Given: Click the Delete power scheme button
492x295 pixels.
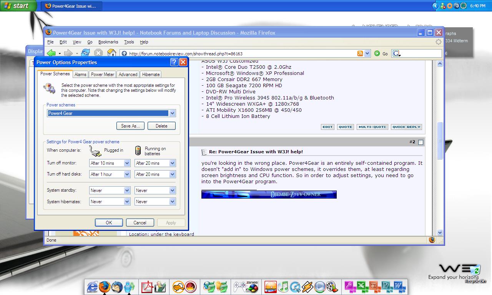Looking at the screenshot, I should click(161, 126).
